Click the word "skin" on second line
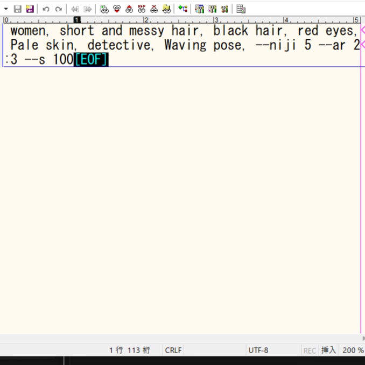This screenshot has height=365, width=365. pos(59,45)
